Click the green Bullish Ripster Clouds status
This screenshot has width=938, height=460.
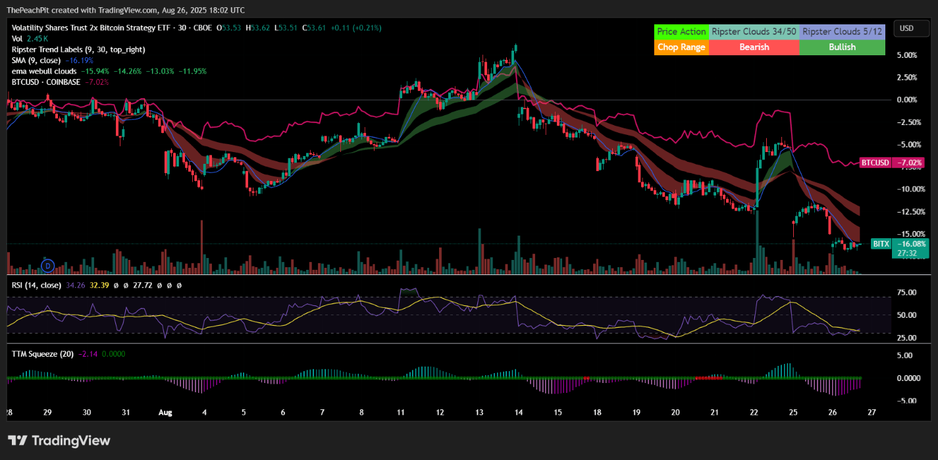click(x=842, y=47)
